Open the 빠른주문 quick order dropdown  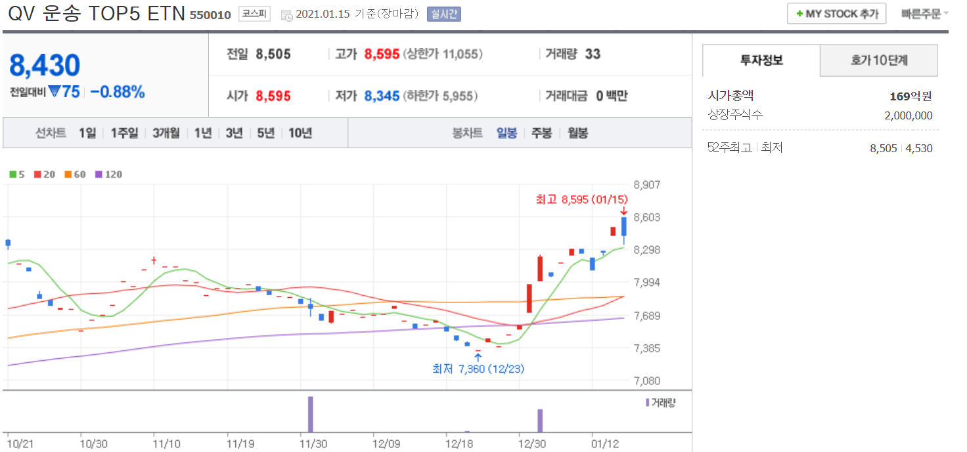point(924,14)
